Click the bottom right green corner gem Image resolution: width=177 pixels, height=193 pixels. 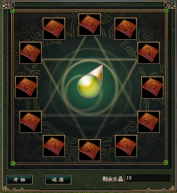tap(166, 163)
